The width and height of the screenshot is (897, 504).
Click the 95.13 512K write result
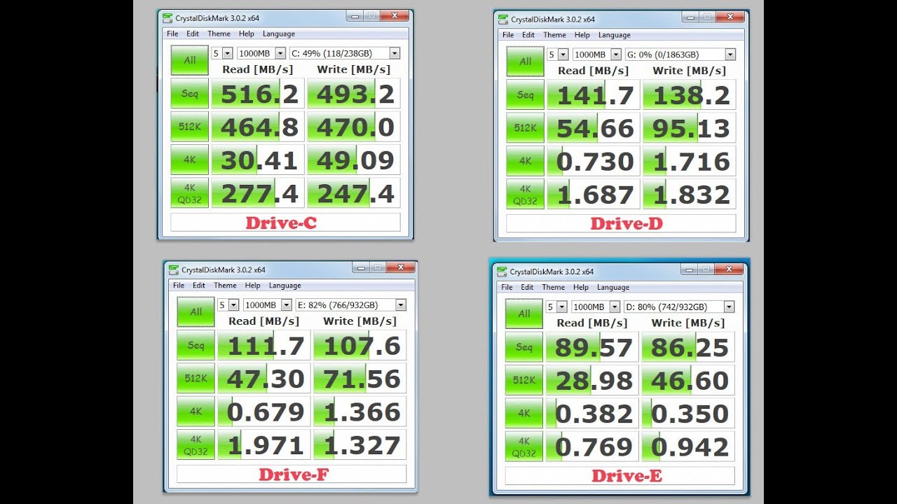[690, 128]
